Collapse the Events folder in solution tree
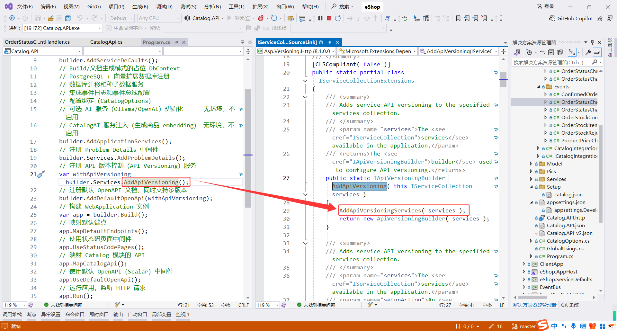The width and height of the screenshot is (617, 331). (539, 87)
